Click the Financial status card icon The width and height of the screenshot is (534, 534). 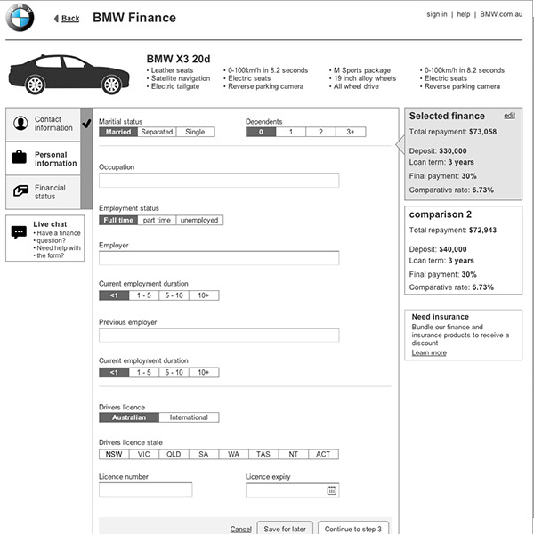(20, 192)
